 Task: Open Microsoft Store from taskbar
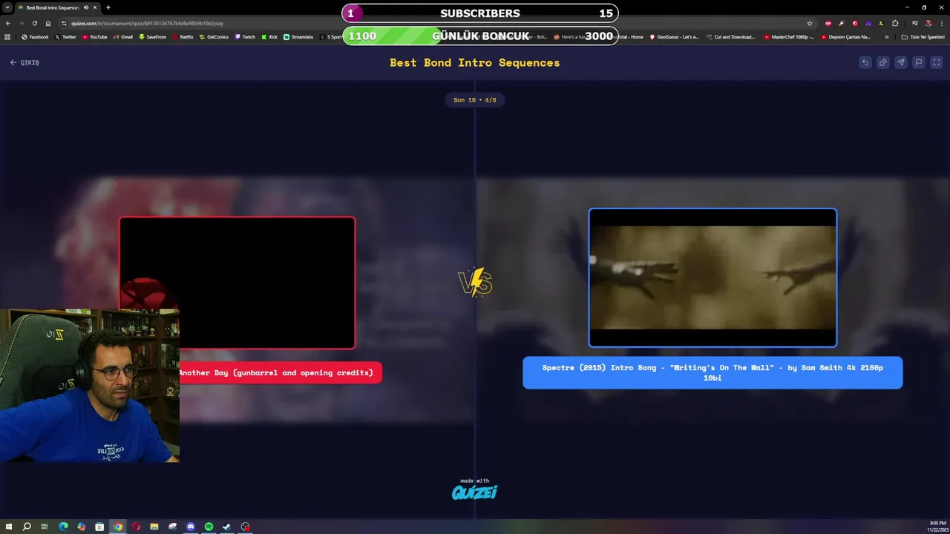(99, 527)
